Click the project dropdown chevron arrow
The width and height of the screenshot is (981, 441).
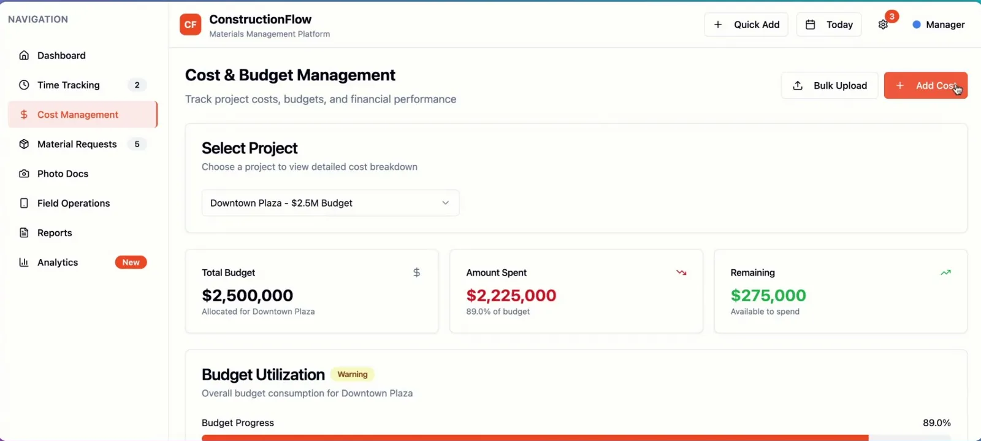click(446, 203)
